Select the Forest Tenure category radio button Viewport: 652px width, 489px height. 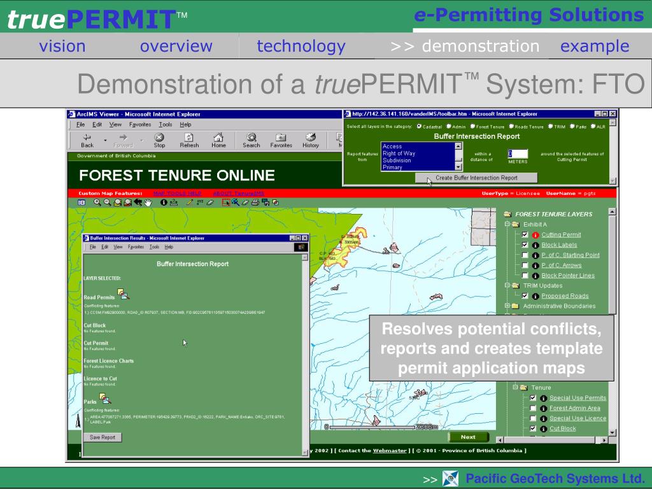pyautogui.click(x=472, y=127)
